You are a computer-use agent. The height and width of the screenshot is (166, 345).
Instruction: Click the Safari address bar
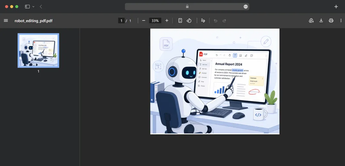click(x=187, y=7)
